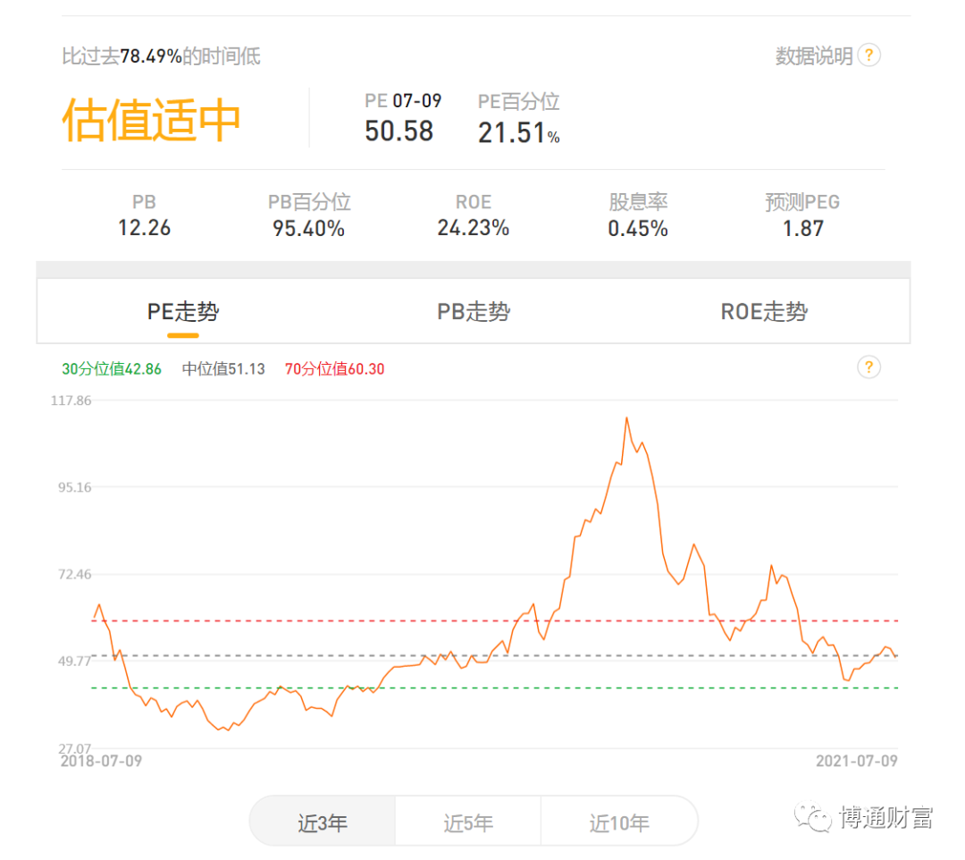965x860 pixels.
Task: Switch to the PB走势 tab
Action: click(474, 311)
